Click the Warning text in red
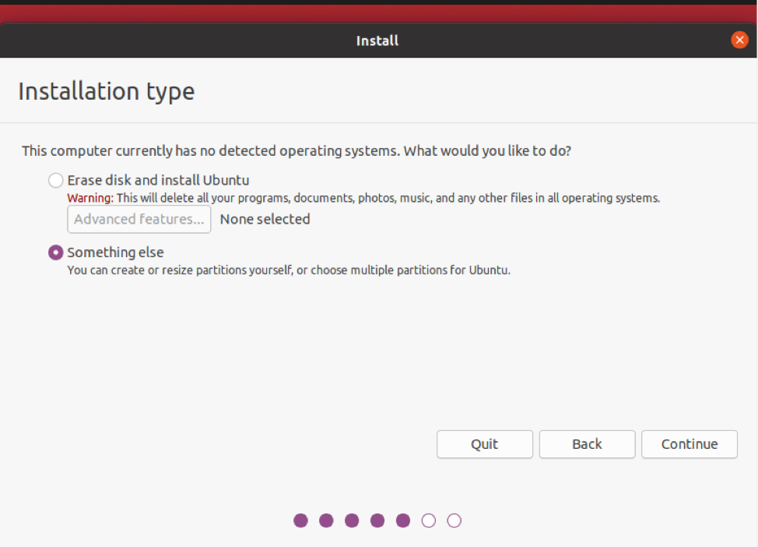This screenshot has height=547, width=758. [90, 198]
